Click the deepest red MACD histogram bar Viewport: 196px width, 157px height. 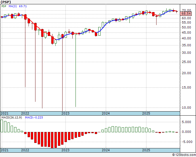pos(52,140)
